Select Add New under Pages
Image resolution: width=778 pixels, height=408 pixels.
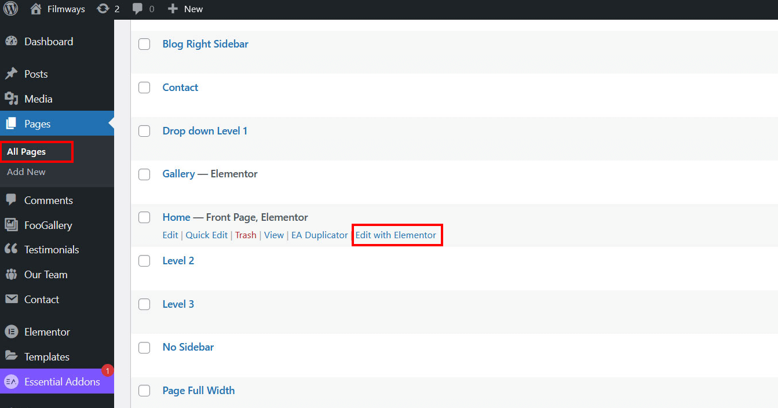(x=26, y=172)
